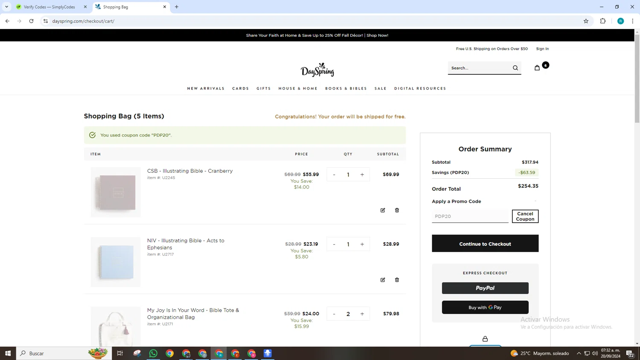The image size is (640, 360).
Task: Click Continue to Checkout button
Action: click(x=485, y=244)
